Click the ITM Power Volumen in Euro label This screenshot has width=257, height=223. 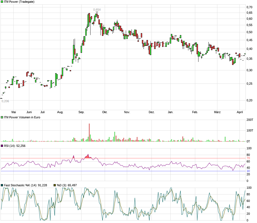pos(22,117)
